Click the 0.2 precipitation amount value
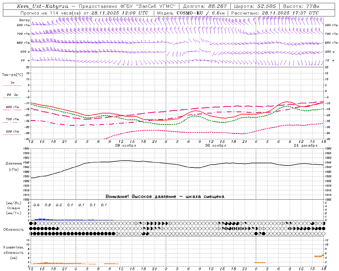The image size is (339, 271). click(x=59, y=205)
